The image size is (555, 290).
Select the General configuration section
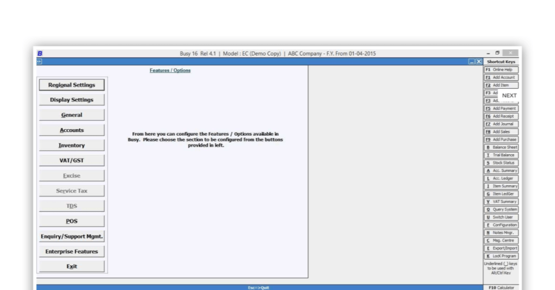tap(72, 115)
